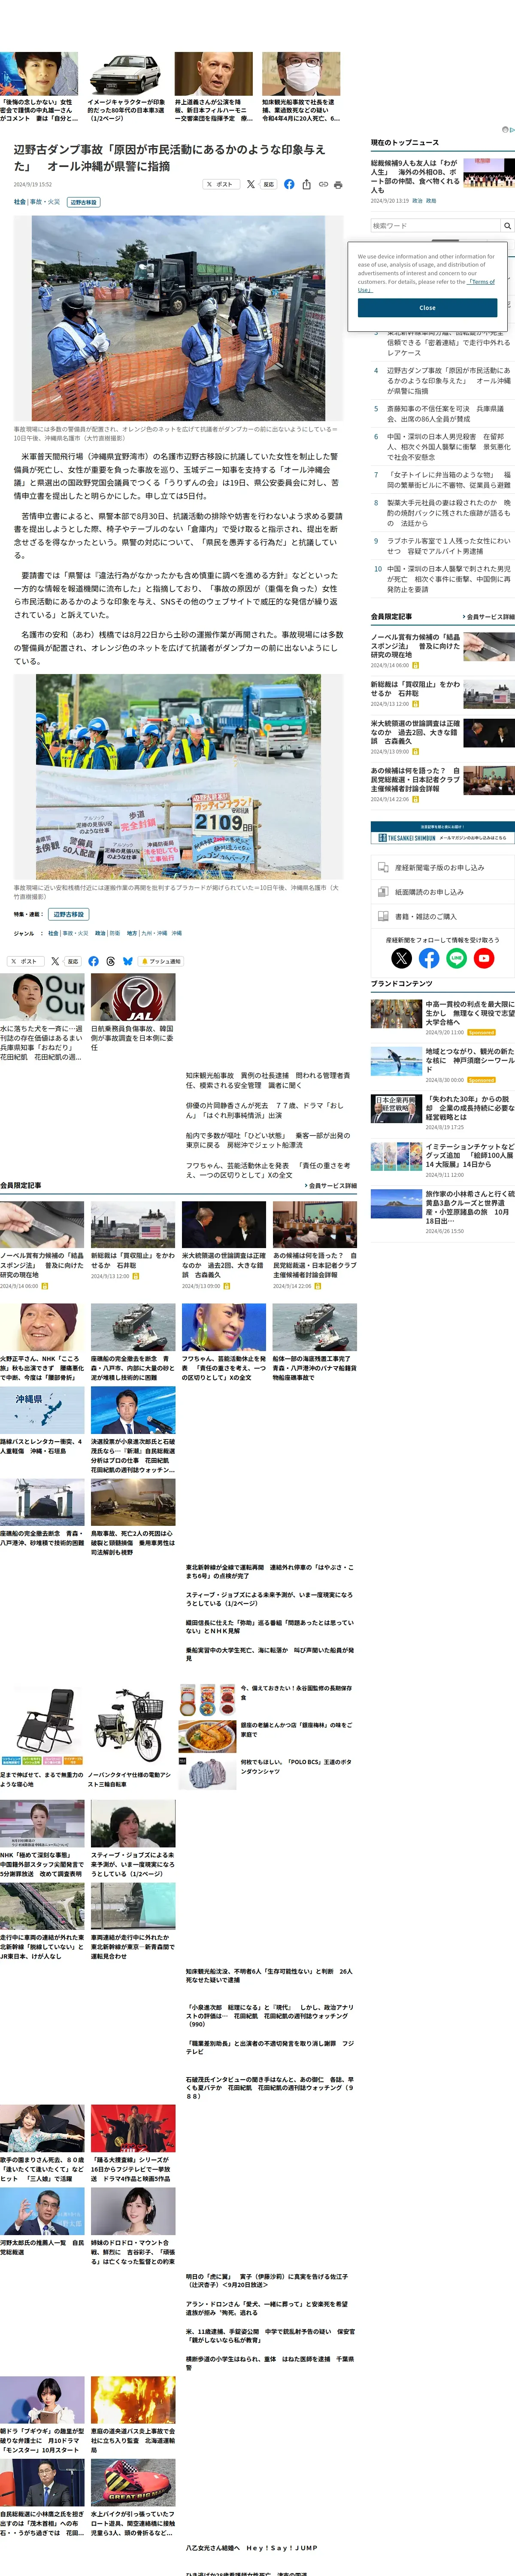Click the 紙面購読のお申し込み link
The height and width of the screenshot is (2576, 515).
click(443, 892)
